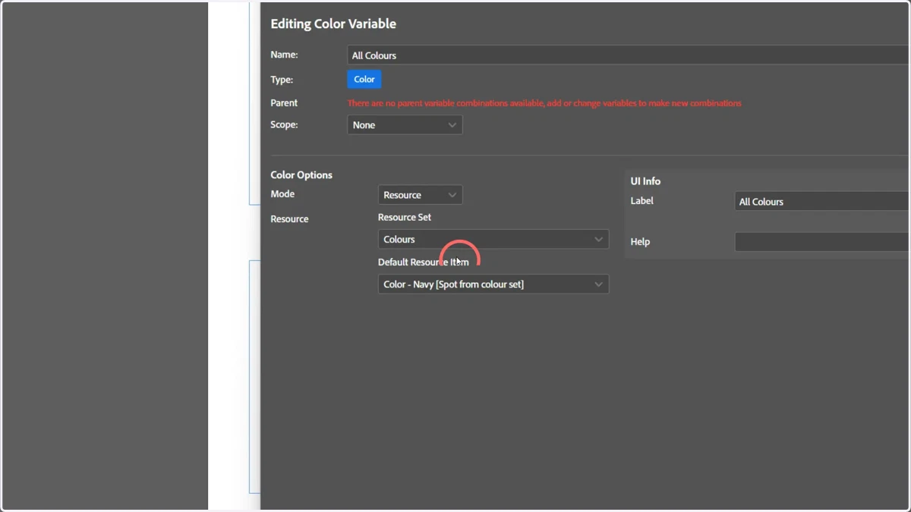Viewport: 911px width, 512px height.
Task: Click the Mode label
Action: click(282, 194)
